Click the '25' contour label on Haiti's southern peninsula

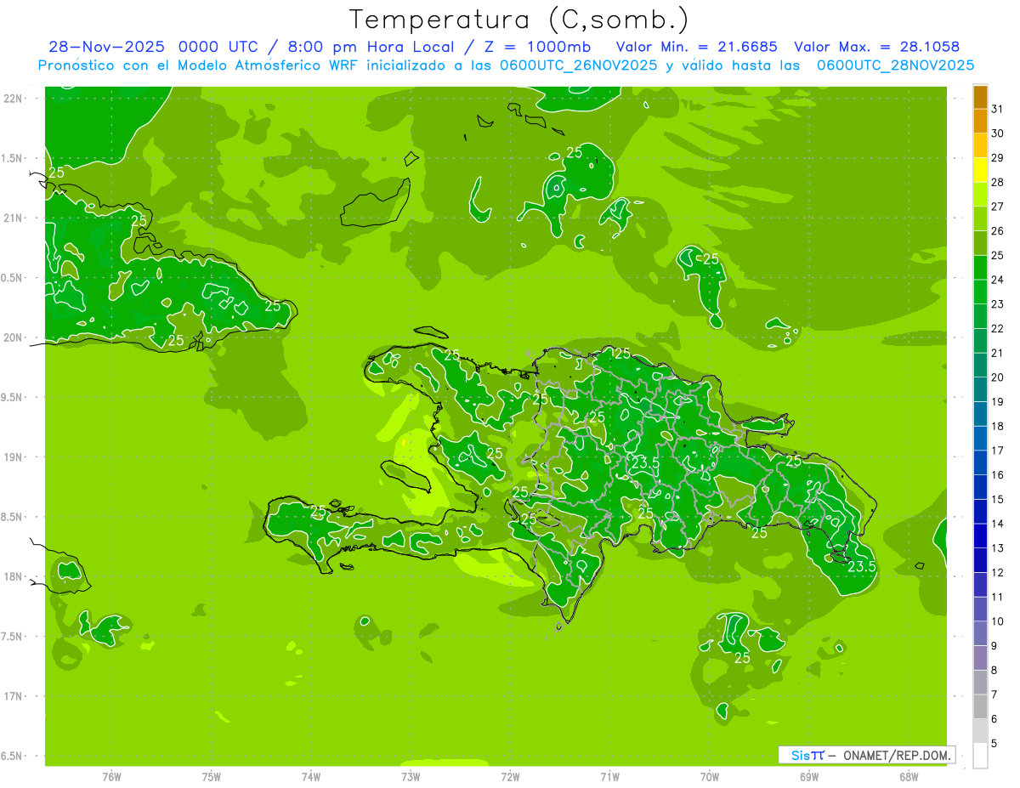coord(318,512)
